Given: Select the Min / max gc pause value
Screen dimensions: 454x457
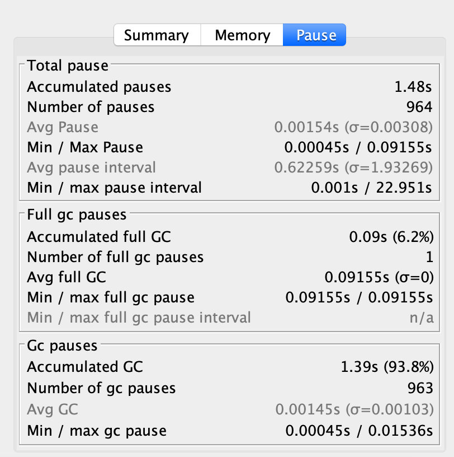Looking at the screenshot, I should [359, 431].
